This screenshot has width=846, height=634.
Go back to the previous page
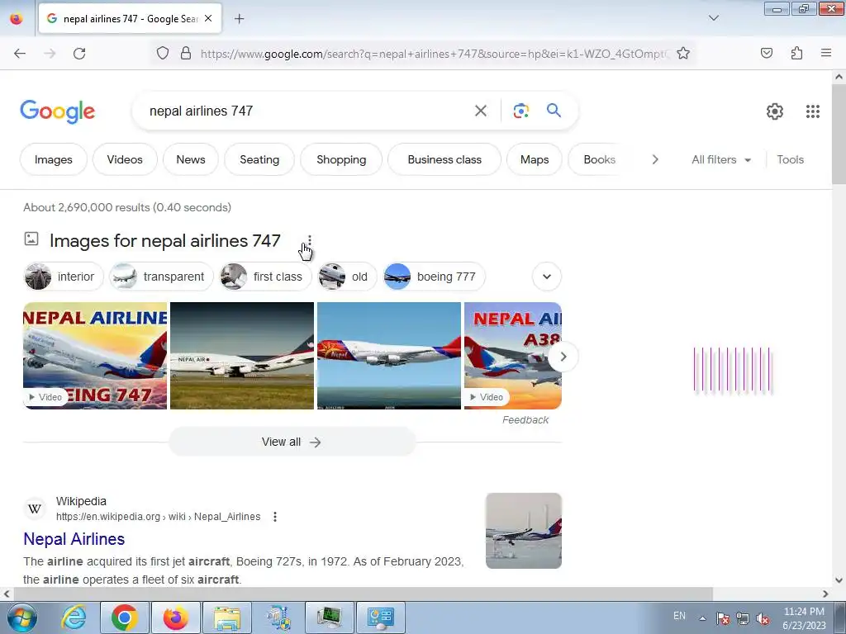tap(20, 54)
